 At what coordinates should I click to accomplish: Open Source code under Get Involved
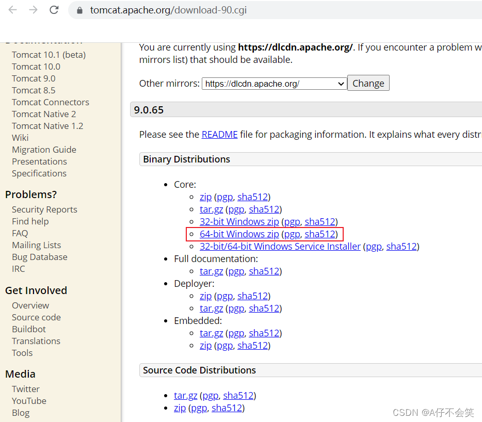[36, 317]
